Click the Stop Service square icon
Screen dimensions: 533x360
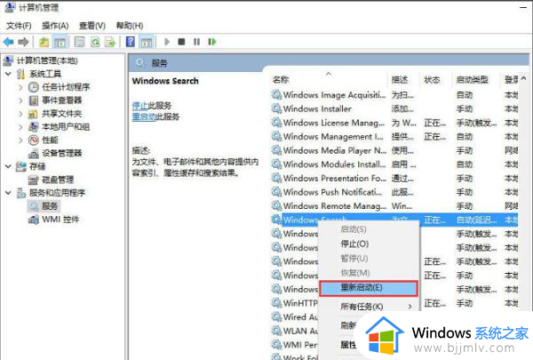pos(181,42)
